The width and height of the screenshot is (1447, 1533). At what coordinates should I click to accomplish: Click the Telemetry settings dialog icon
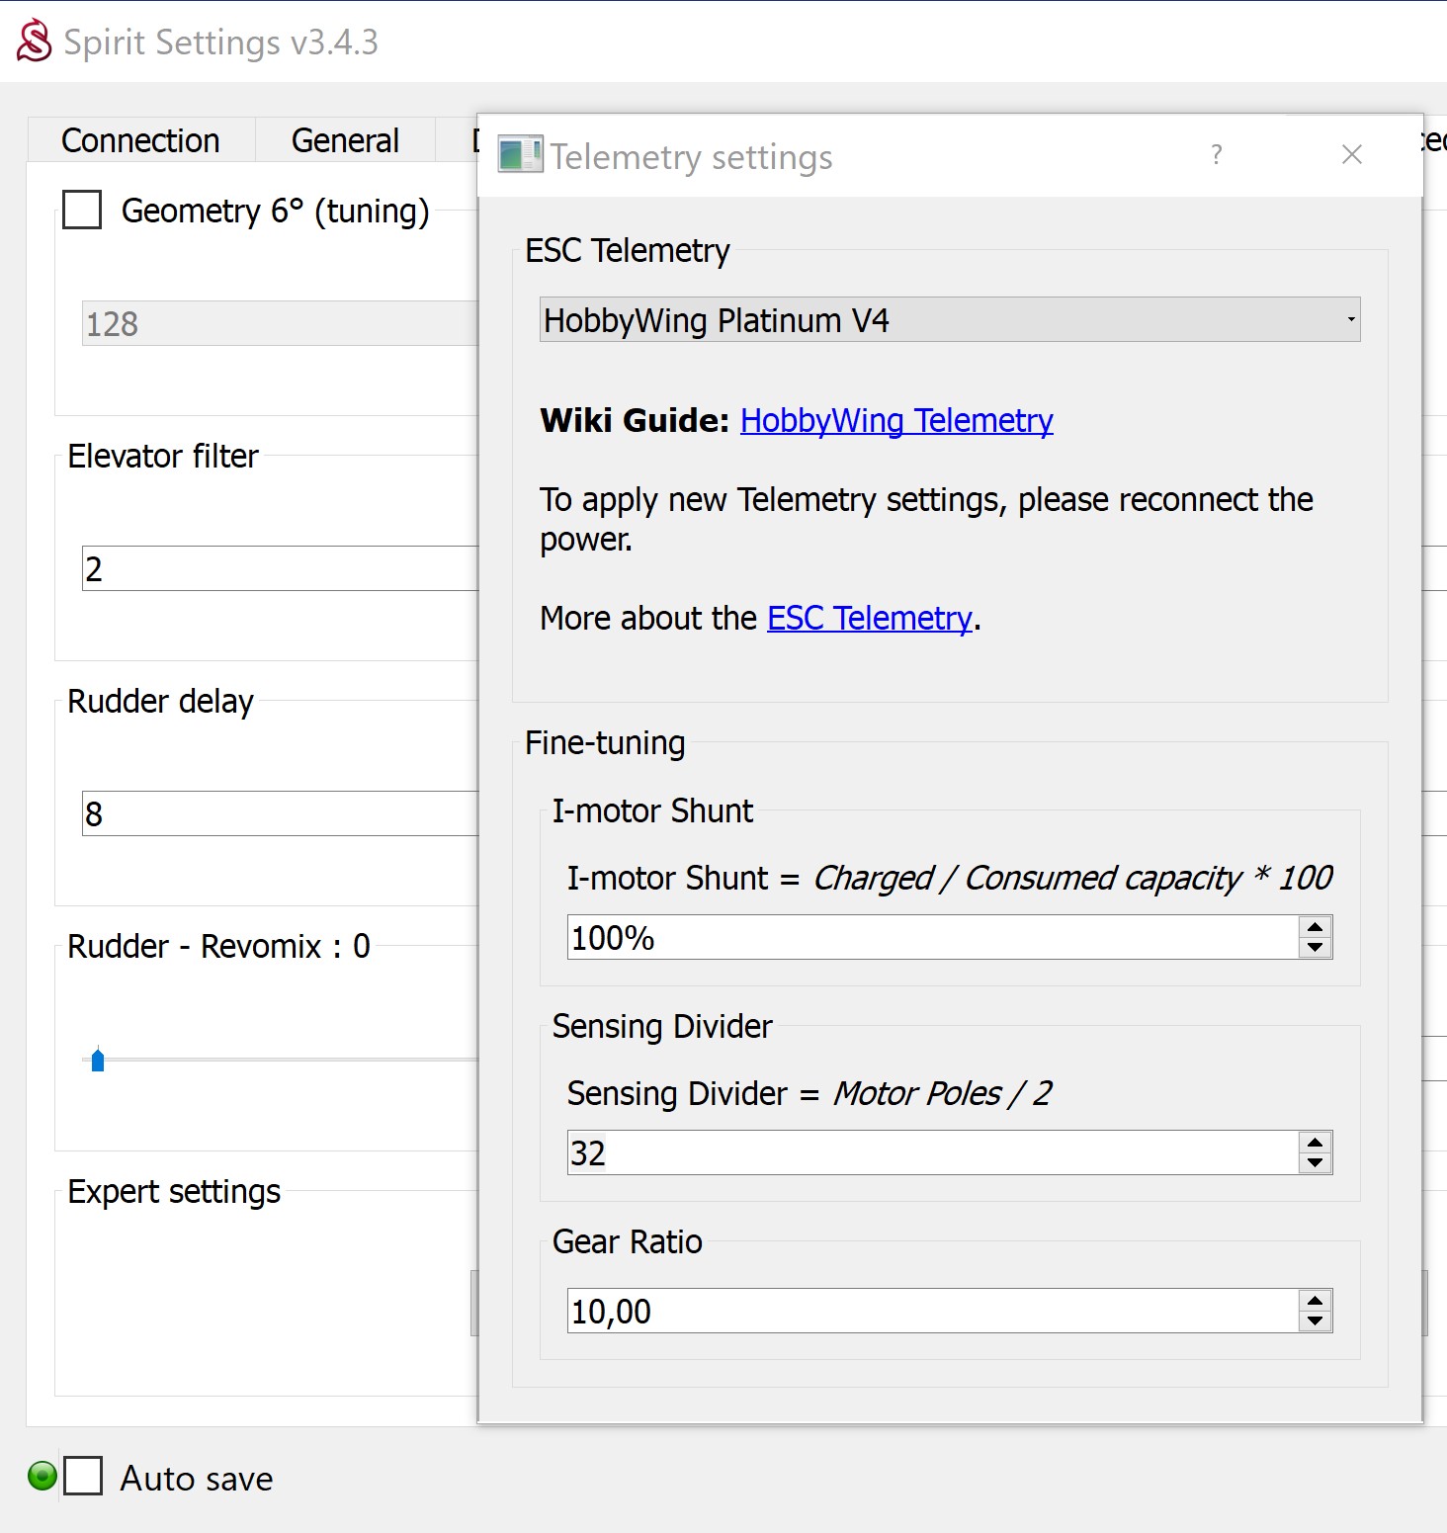[x=520, y=155]
